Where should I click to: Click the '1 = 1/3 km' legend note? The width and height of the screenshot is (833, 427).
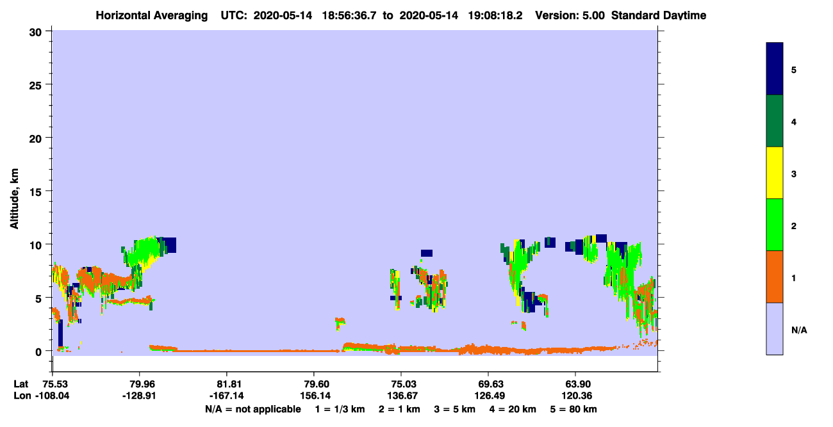point(340,409)
